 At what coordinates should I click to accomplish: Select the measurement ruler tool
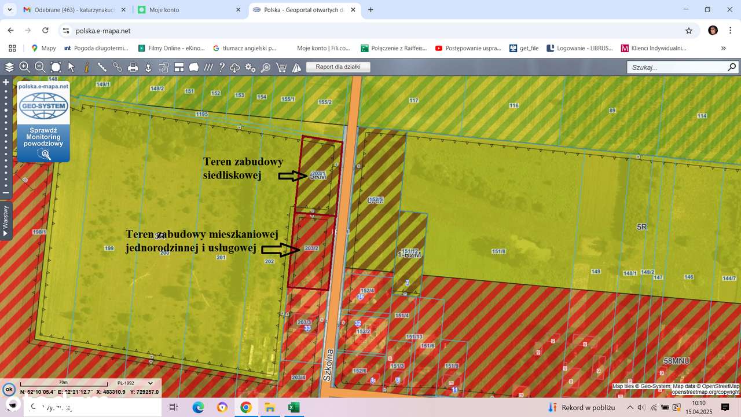101,67
